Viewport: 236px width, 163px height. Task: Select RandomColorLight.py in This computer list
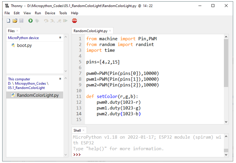(38, 95)
